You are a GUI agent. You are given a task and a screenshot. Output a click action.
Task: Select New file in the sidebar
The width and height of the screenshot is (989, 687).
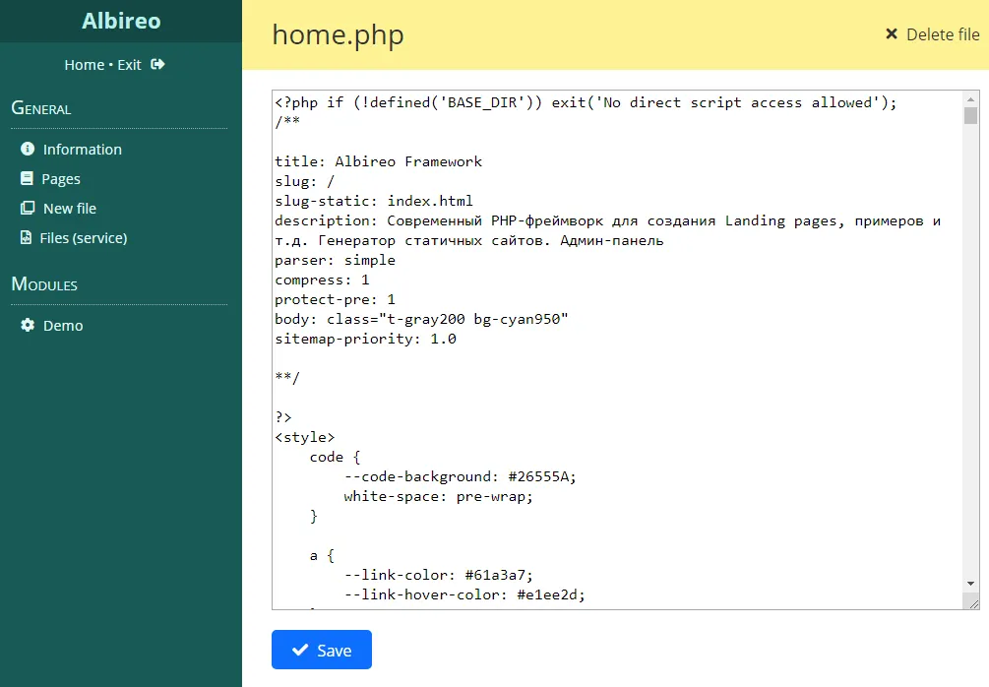point(70,209)
